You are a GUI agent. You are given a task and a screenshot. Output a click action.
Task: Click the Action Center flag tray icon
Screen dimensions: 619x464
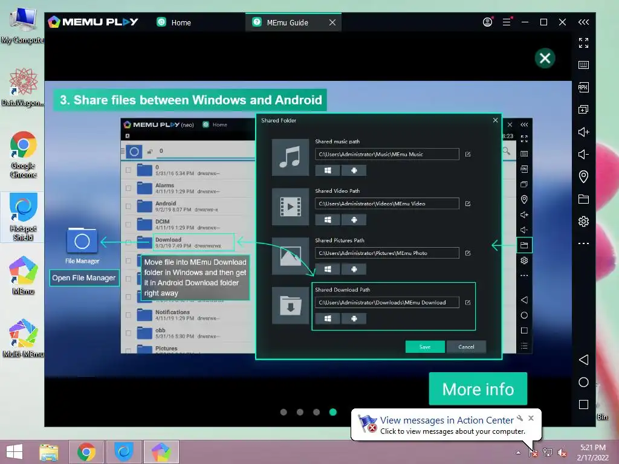[533, 452]
